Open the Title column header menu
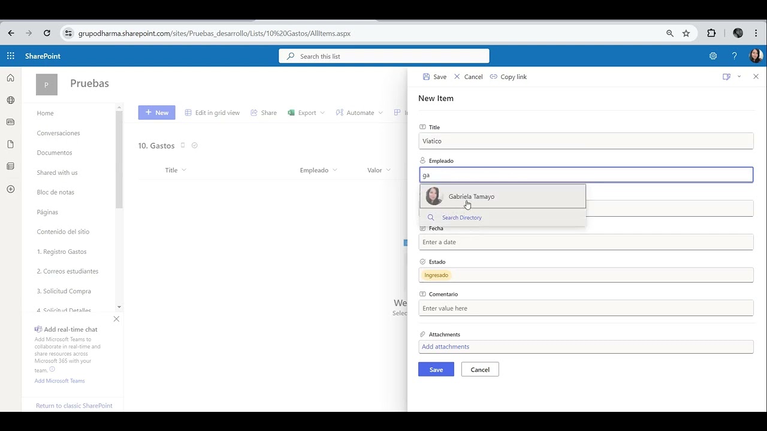The width and height of the screenshot is (767, 431). tap(176, 170)
